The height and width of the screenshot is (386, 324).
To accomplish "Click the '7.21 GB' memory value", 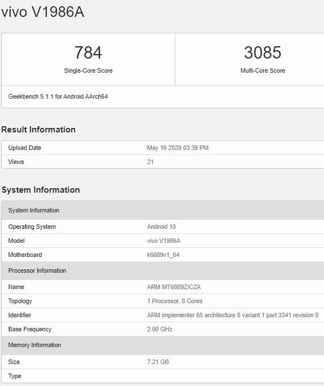I will click(158, 362).
